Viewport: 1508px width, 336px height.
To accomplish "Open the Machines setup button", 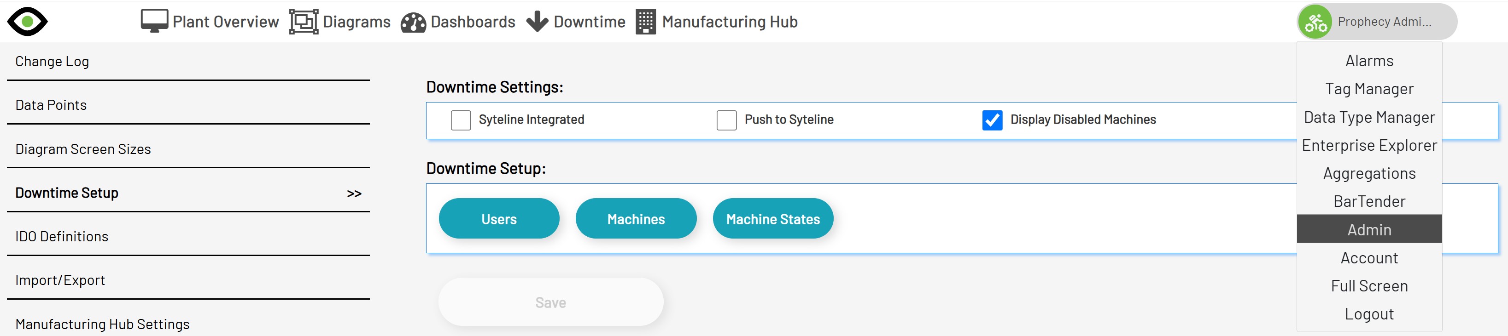I will 636,219.
